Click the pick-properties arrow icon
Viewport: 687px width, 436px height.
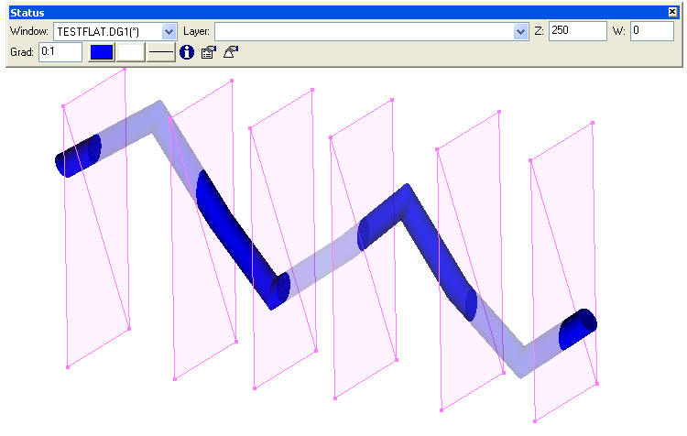click(231, 52)
